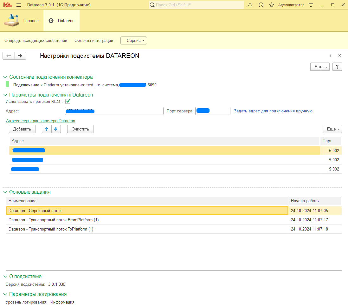
Task: Click the Очистить button
Action: (80, 129)
